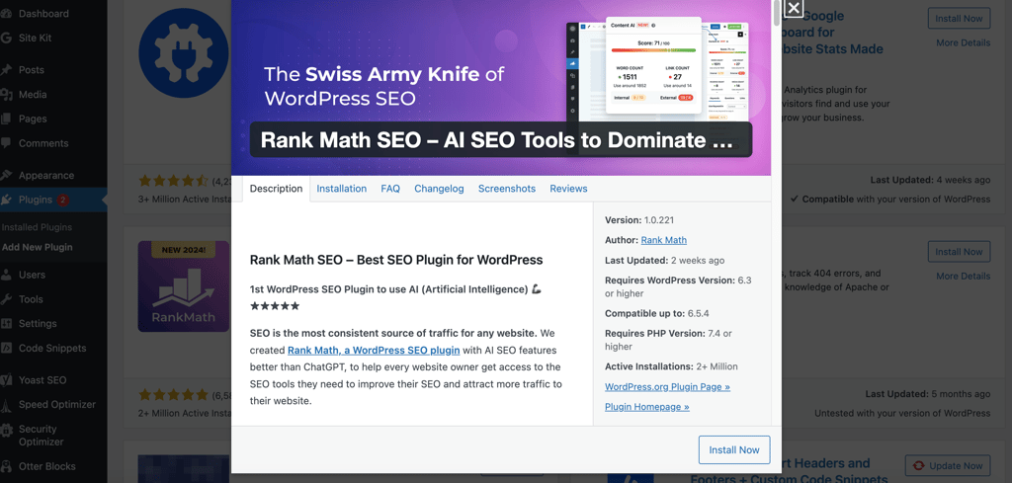The width and height of the screenshot is (1012, 483).
Task: Click the Media icon in sidebar
Action: point(6,95)
